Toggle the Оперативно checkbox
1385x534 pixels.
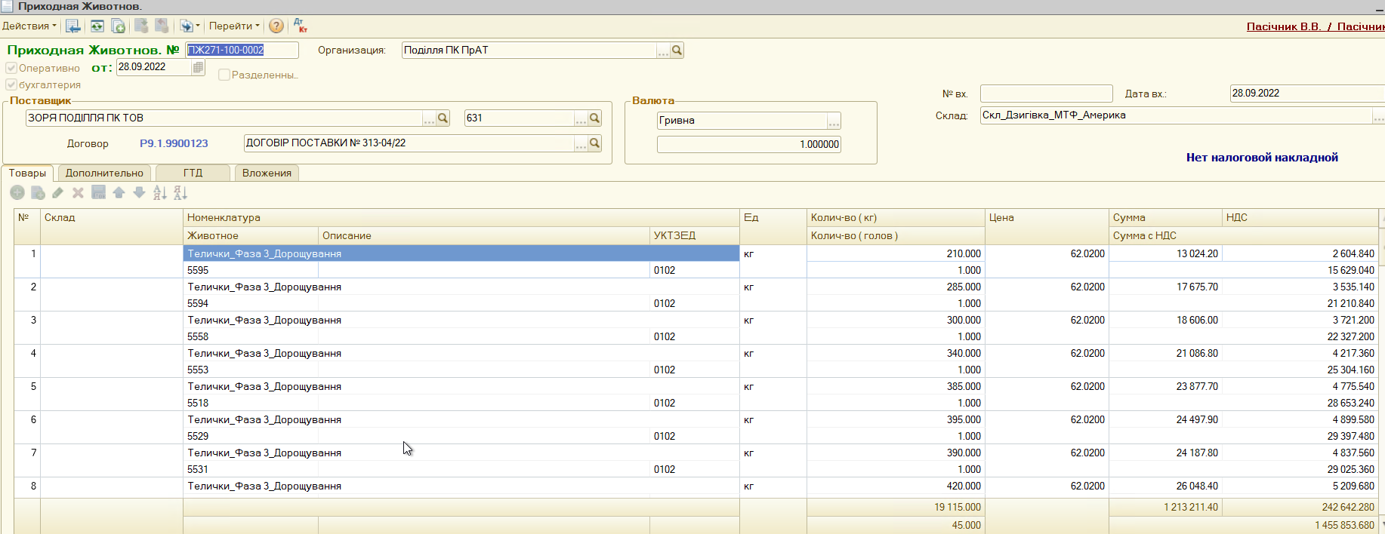(x=11, y=68)
